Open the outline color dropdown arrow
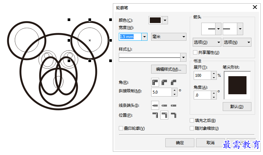 165,20
